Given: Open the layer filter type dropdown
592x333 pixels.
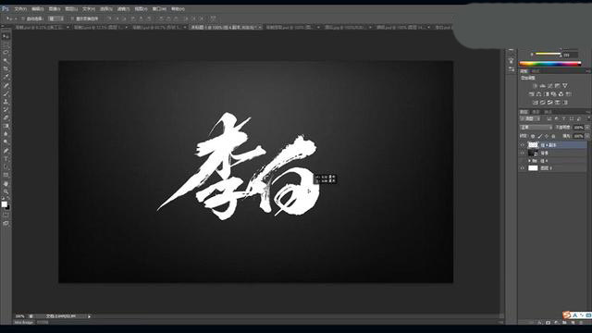Looking at the screenshot, I should pos(530,119).
